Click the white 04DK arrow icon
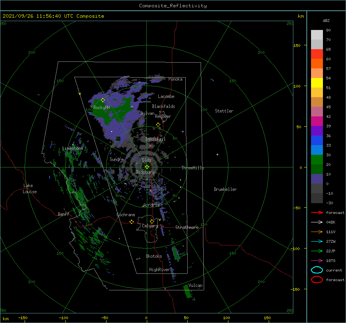The width and height of the screenshot is (346, 323). coord(317,222)
